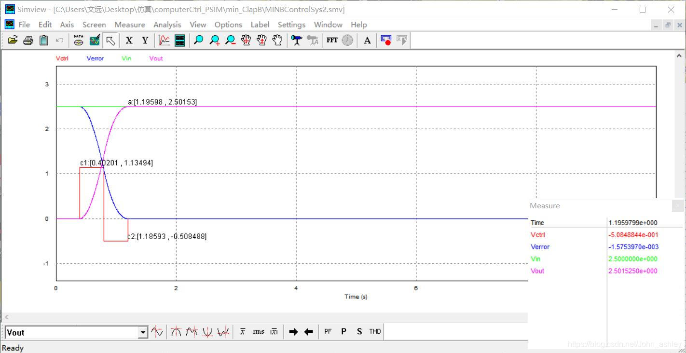Click the scroll left arrow below graph
This screenshot has height=353, width=686.
point(7,317)
